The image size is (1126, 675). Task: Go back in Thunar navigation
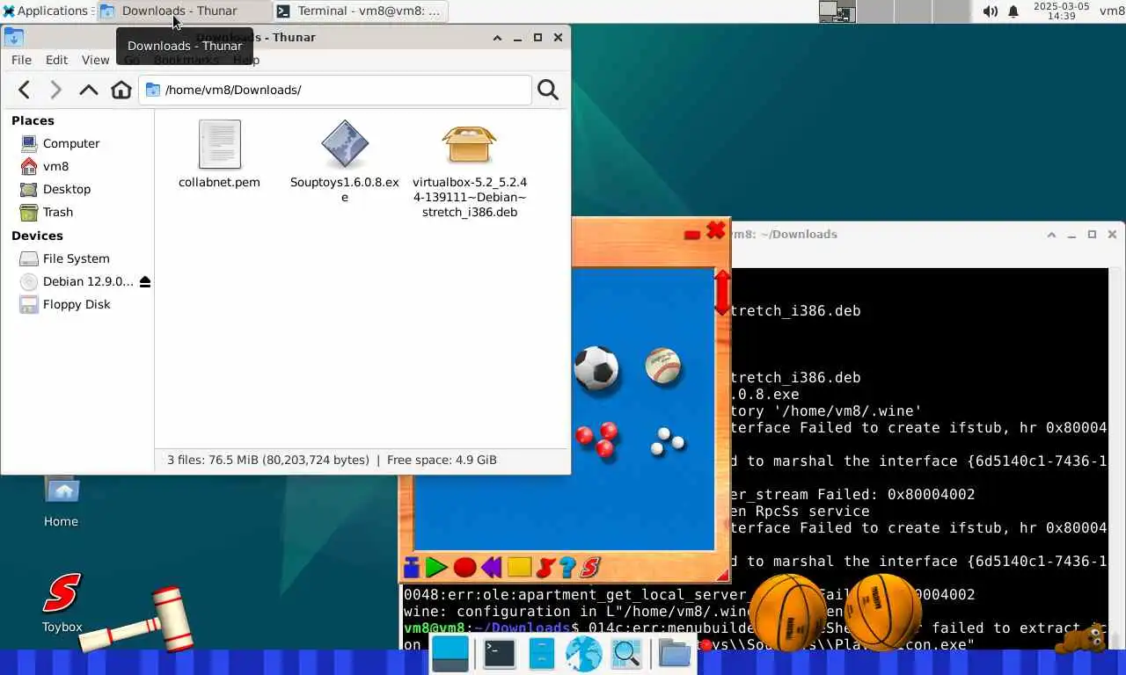point(25,90)
